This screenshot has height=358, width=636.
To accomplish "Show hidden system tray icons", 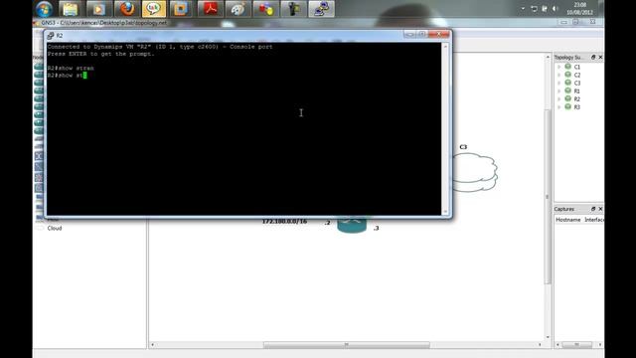I will (523, 9).
